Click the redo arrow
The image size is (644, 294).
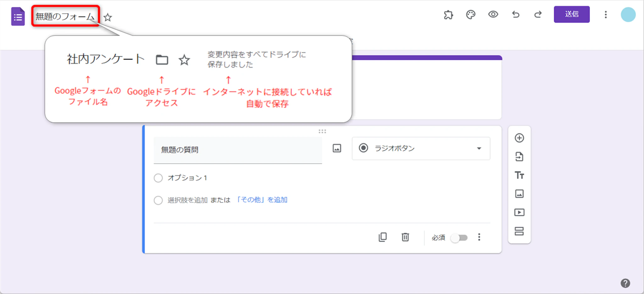click(538, 14)
